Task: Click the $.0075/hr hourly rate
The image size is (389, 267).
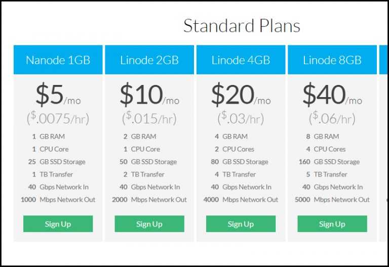Action: coord(58,118)
